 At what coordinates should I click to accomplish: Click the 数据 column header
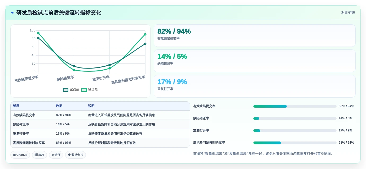click(x=59, y=106)
